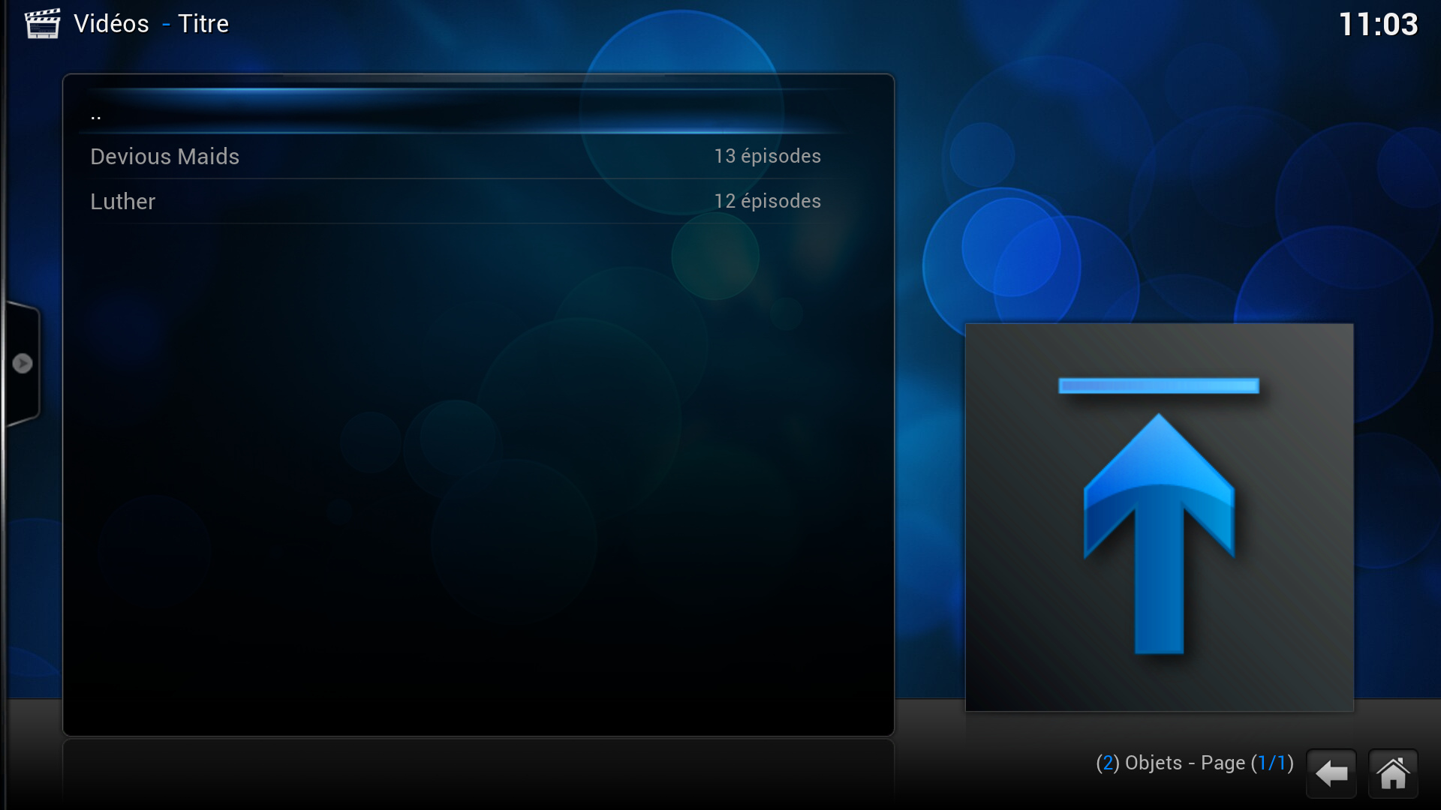
Task: Return to home screen via house icon
Action: tap(1393, 773)
